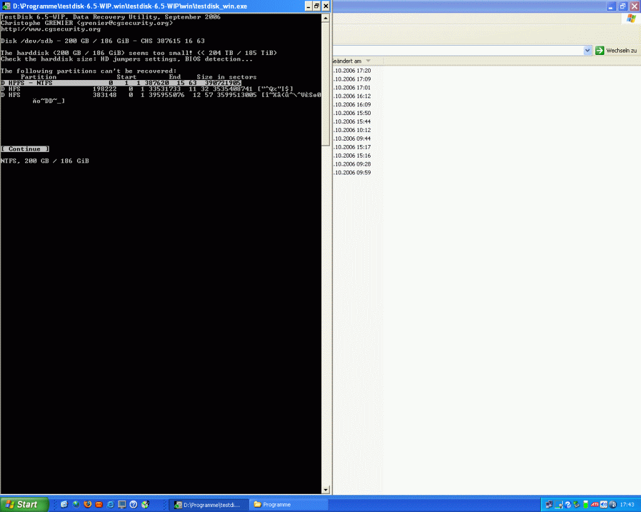Select the HFS partition row starting 198222
This screenshot has height=512, width=641.
pyautogui.click(x=147, y=89)
